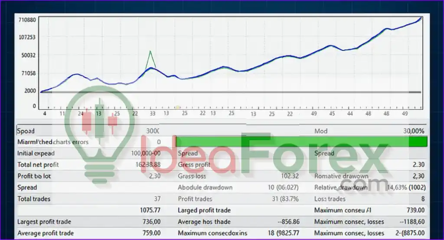Click the red segment left of the green bar

tap(174, 142)
